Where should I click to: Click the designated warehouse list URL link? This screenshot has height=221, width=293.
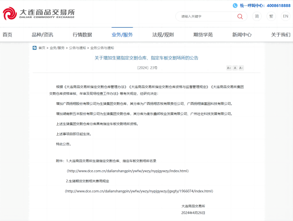[x=128, y=171]
